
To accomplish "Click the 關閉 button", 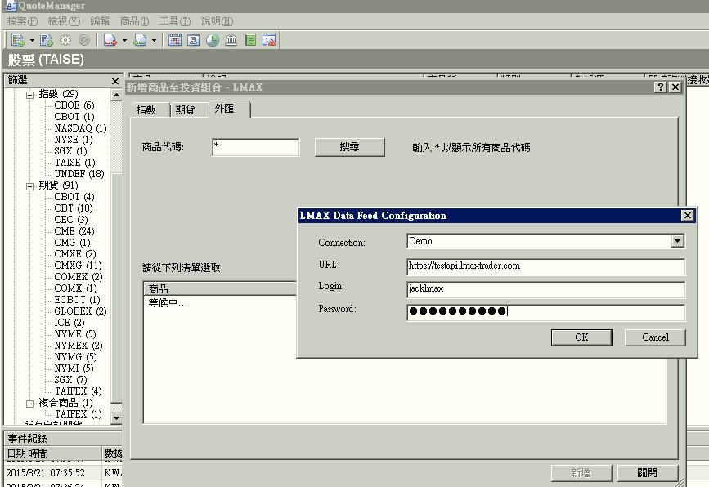I will [647, 473].
